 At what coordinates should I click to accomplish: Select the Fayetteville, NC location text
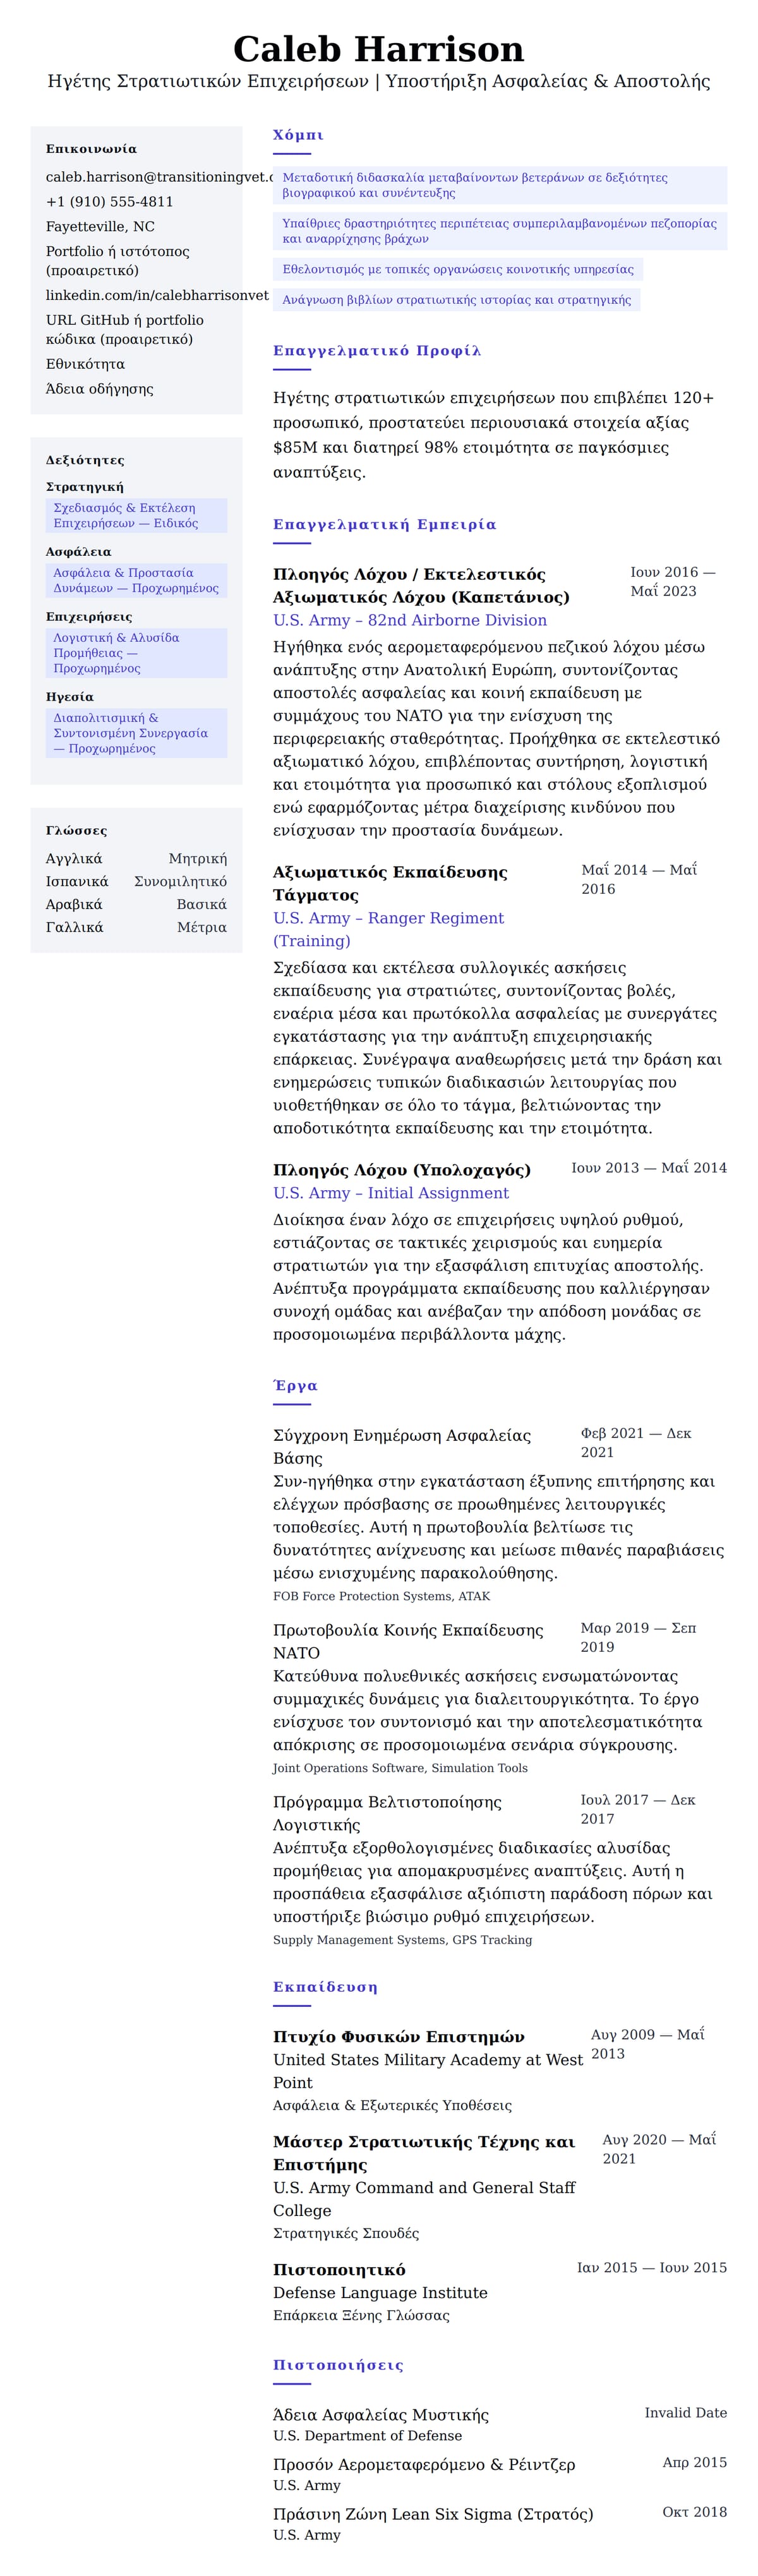click(100, 227)
